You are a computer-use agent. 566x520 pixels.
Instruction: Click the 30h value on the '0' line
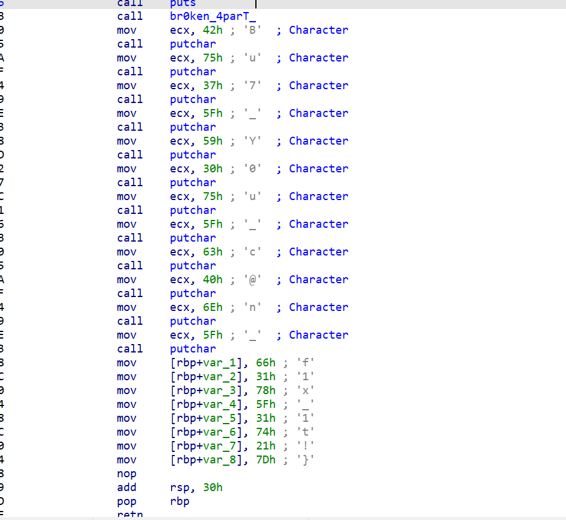tap(212, 169)
